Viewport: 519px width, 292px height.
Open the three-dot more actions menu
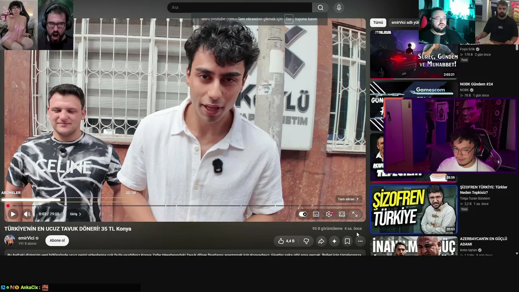[360, 241]
